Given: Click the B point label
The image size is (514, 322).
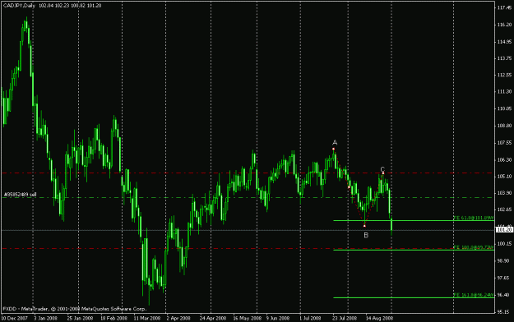Looking at the screenshot, I should point(366,235).
